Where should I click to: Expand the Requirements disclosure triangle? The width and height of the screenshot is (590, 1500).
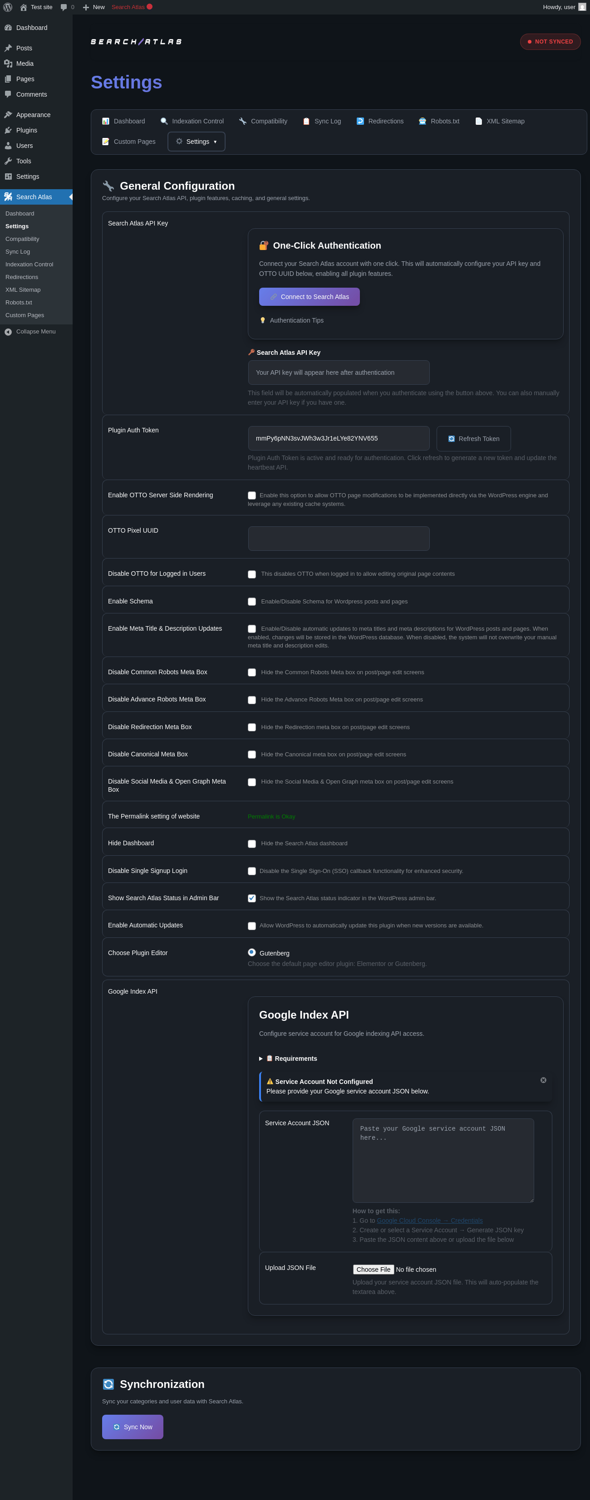pos(261,1059)
